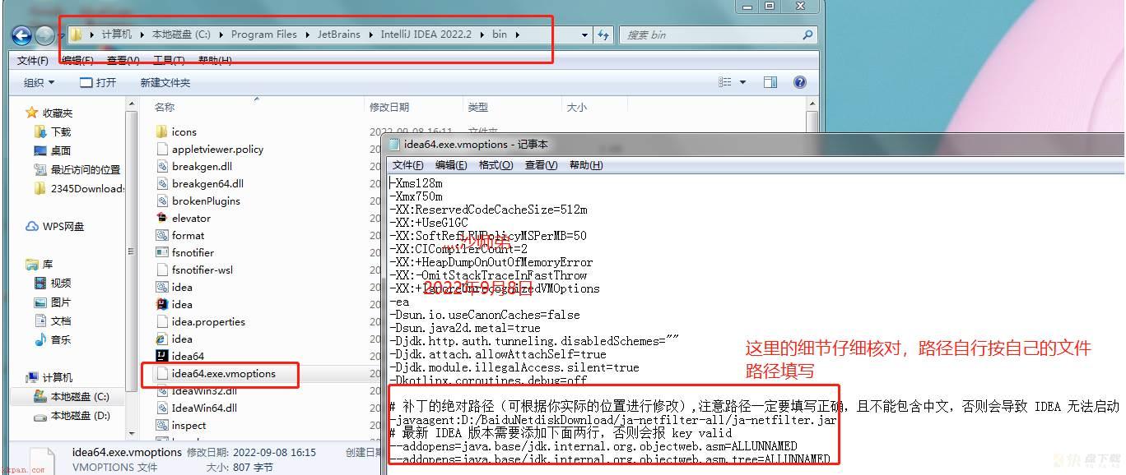Click the -XX:ReservedCodeCacheSize=512m line in Notepad

489,210
